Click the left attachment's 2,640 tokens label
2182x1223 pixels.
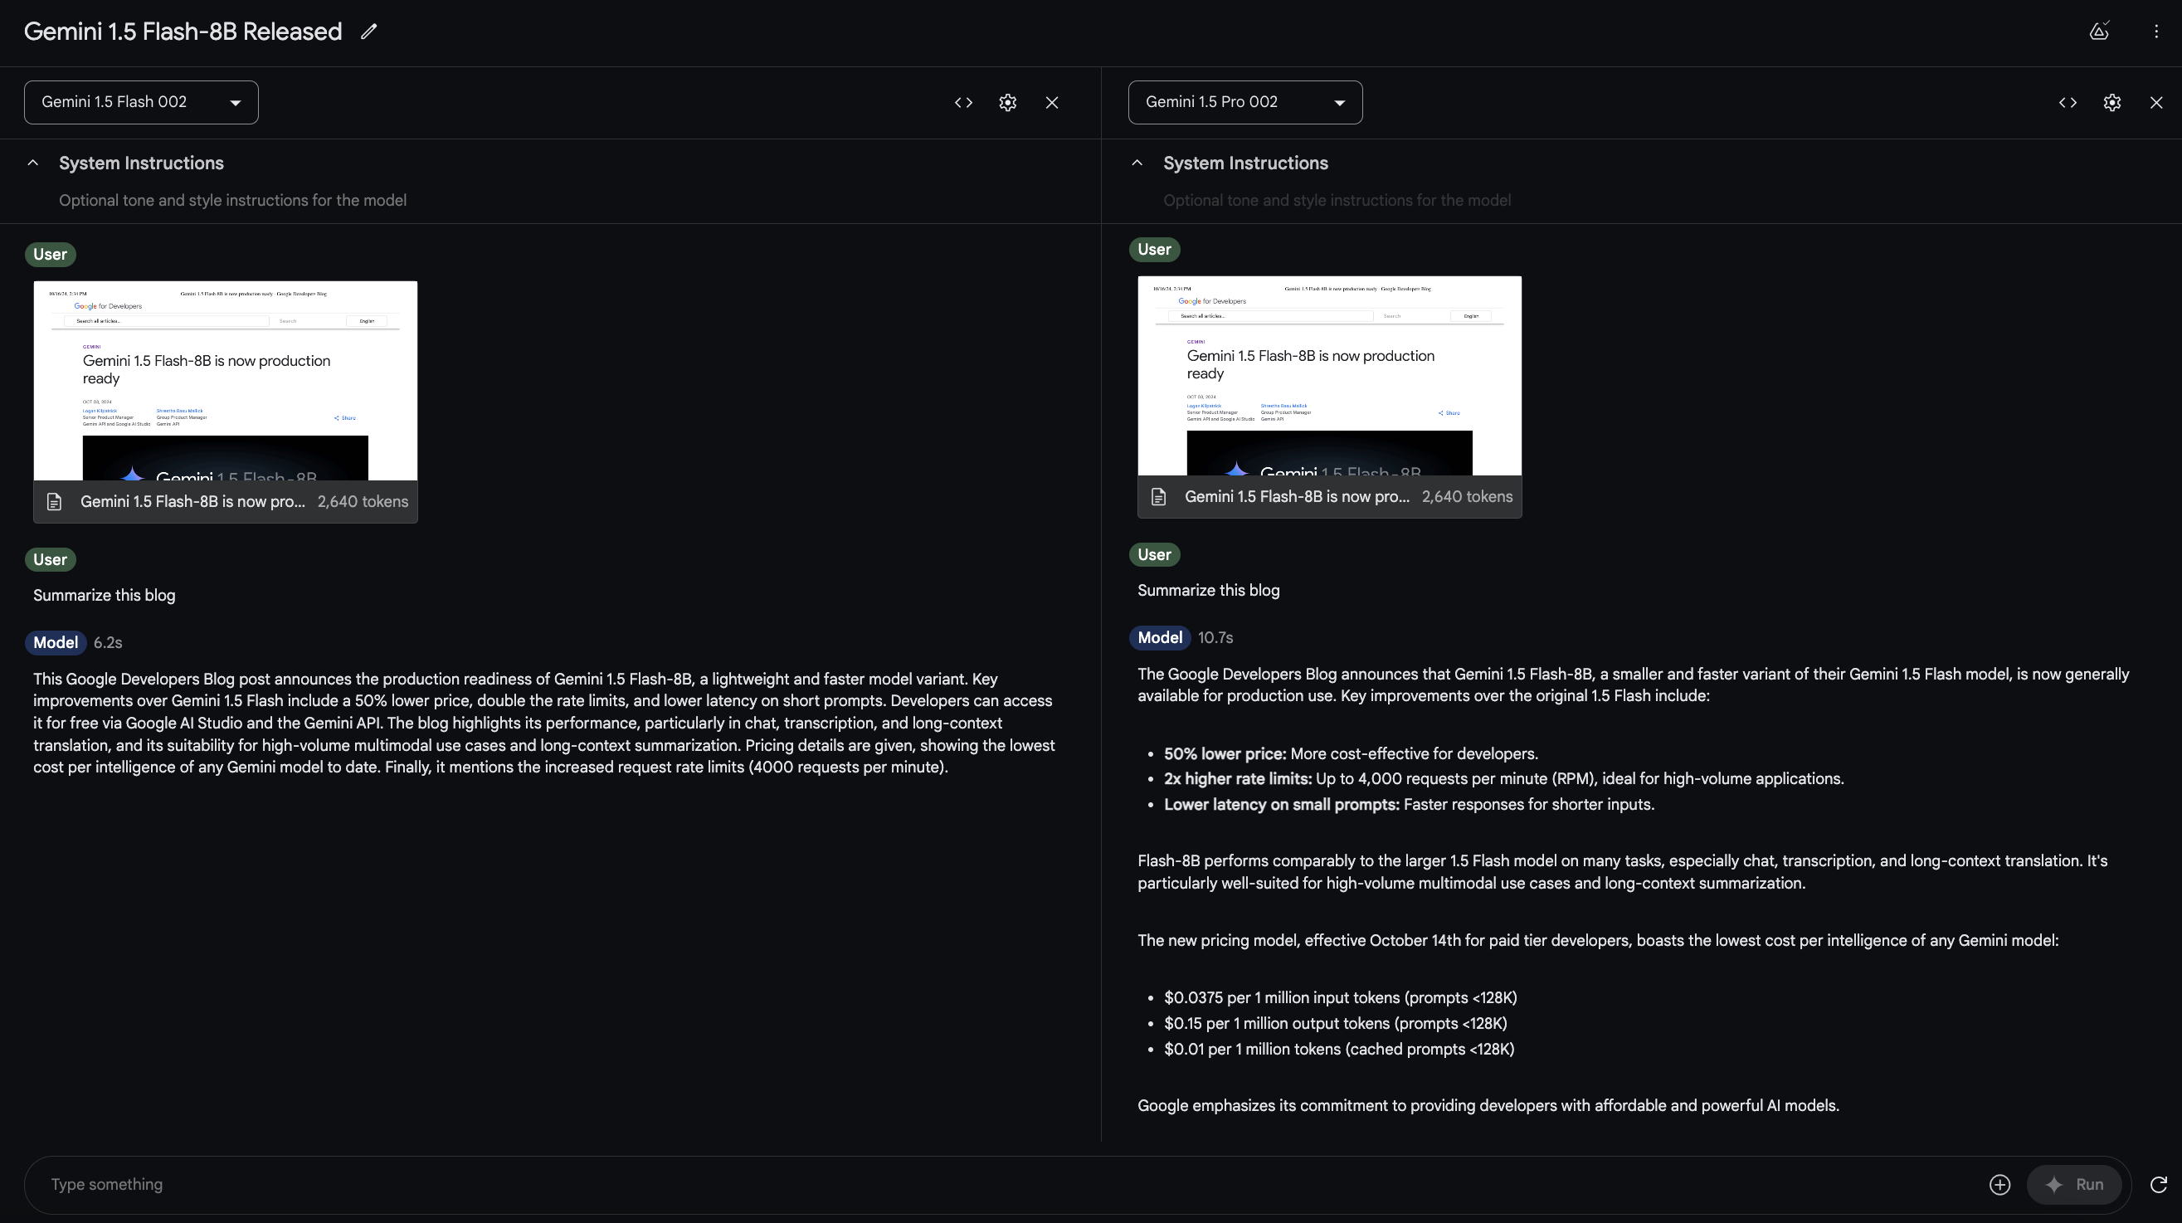(x=363, y=502)
